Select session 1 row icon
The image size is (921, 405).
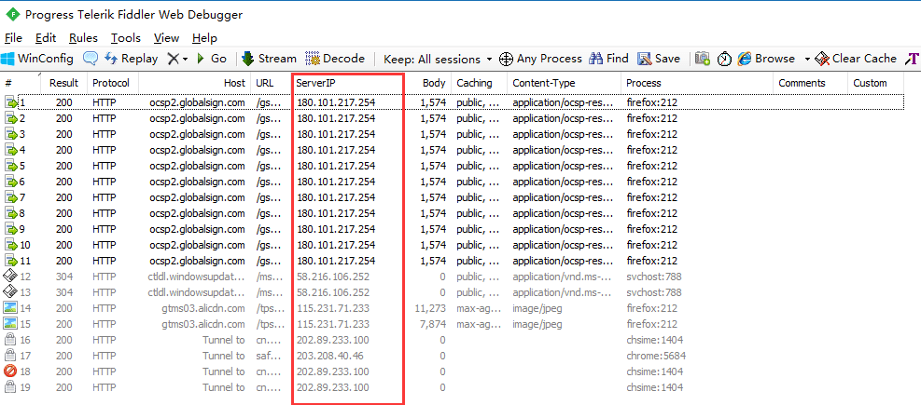pyautogui.click(x=12, y=102)
